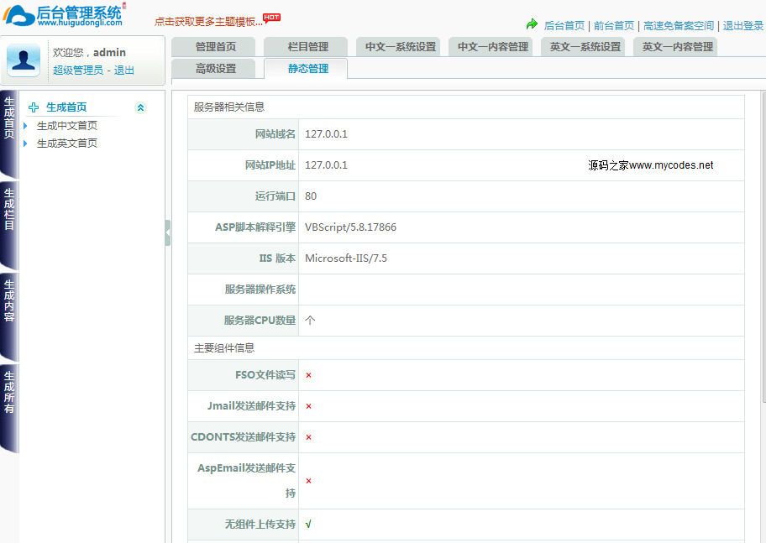Image resolution: width=766 pixels, height=543 pixels.
Task: Click the red HOT badge icon
Action: (x=271, y=18)
